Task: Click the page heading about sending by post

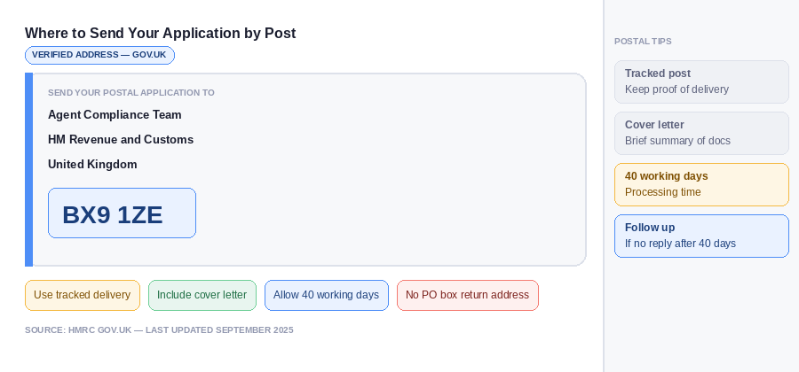Action: click(x=161, y=34)
